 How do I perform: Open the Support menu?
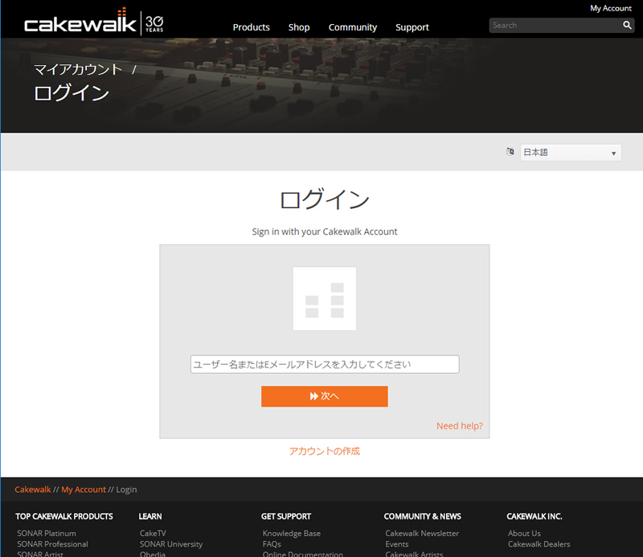click(412, 27)
